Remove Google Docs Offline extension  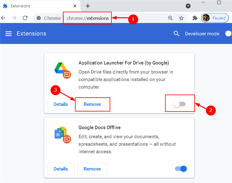(x=92, y=169)
